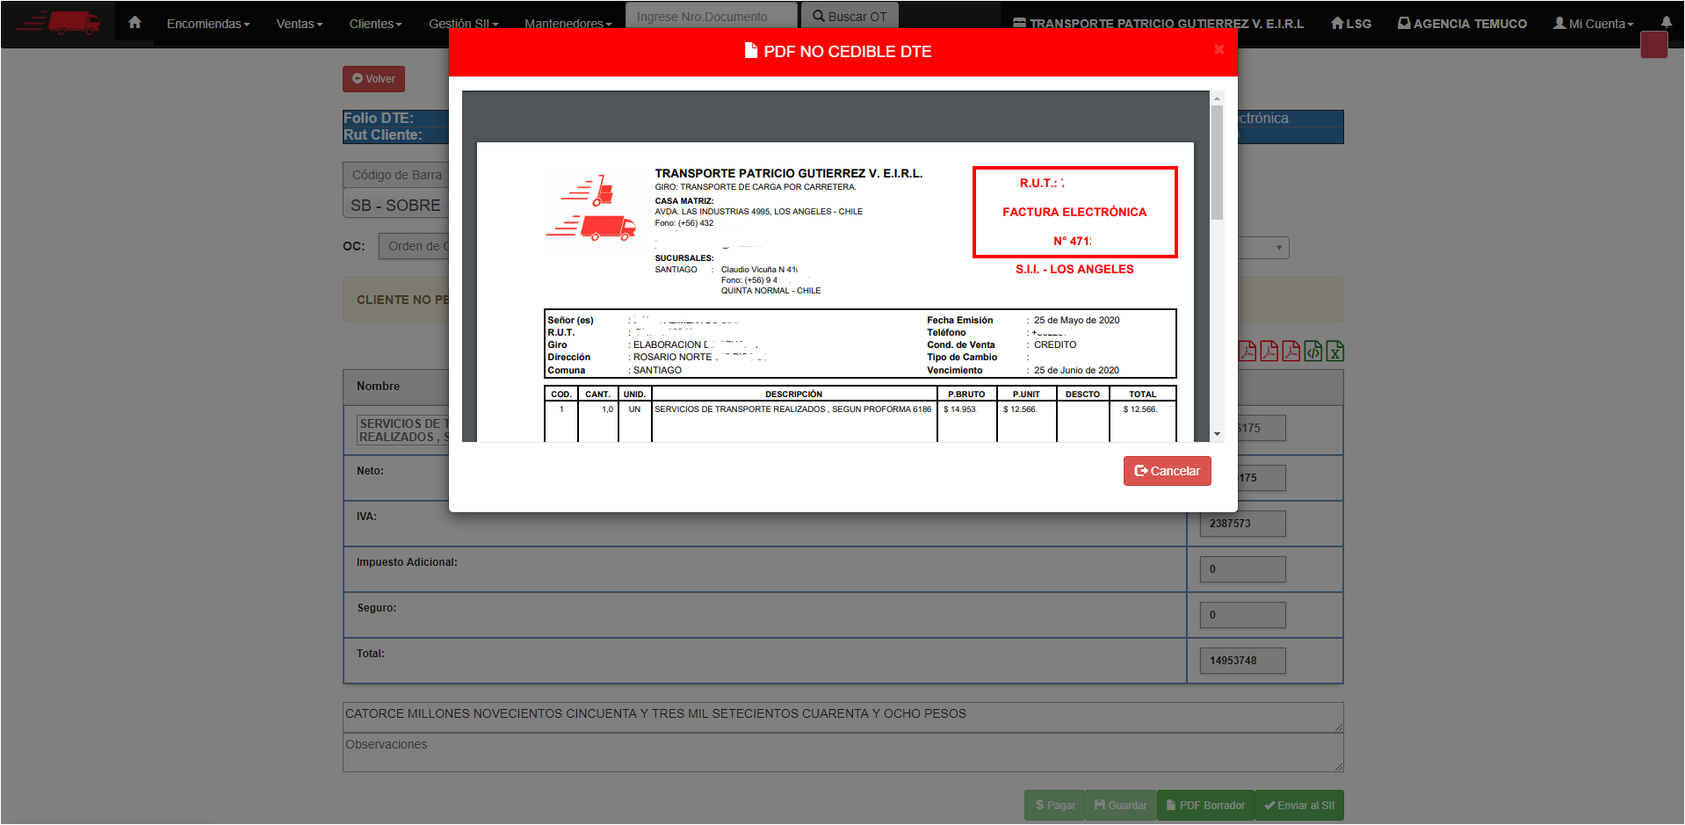Click the QUINTA NORMAL - CHILE text
This screenshot has height=825, width=1685.
[x=770, y=291]
